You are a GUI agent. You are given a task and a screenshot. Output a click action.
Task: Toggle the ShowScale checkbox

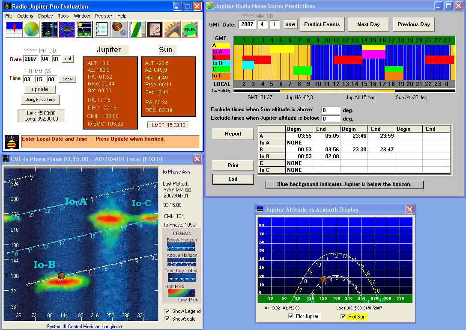tap(167, 319)
